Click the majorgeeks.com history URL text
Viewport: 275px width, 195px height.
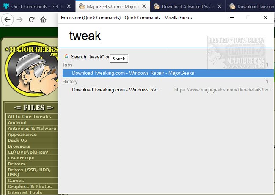pos(223,90)
